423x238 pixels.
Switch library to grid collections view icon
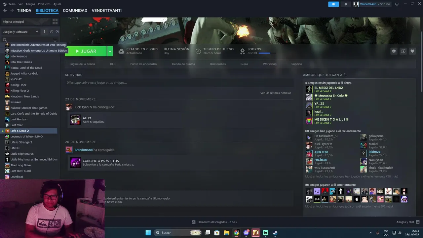[55, 21]
